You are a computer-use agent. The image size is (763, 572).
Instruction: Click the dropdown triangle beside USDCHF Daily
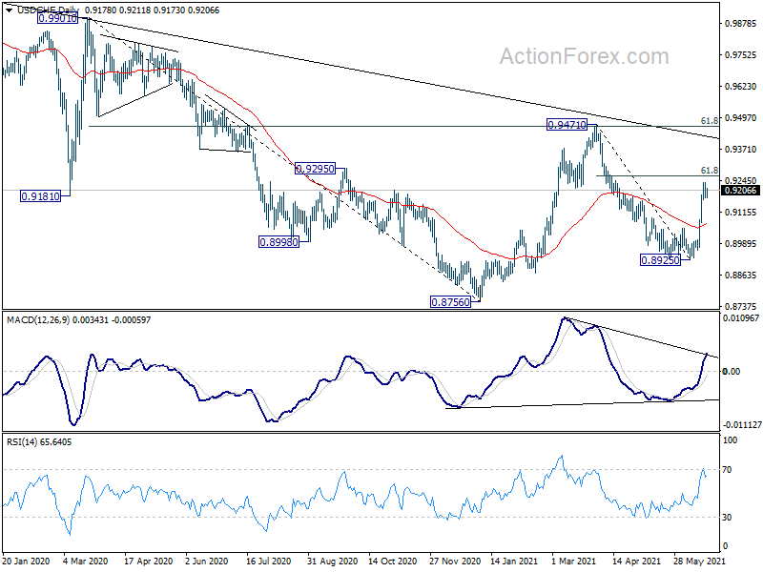[10, 10]
